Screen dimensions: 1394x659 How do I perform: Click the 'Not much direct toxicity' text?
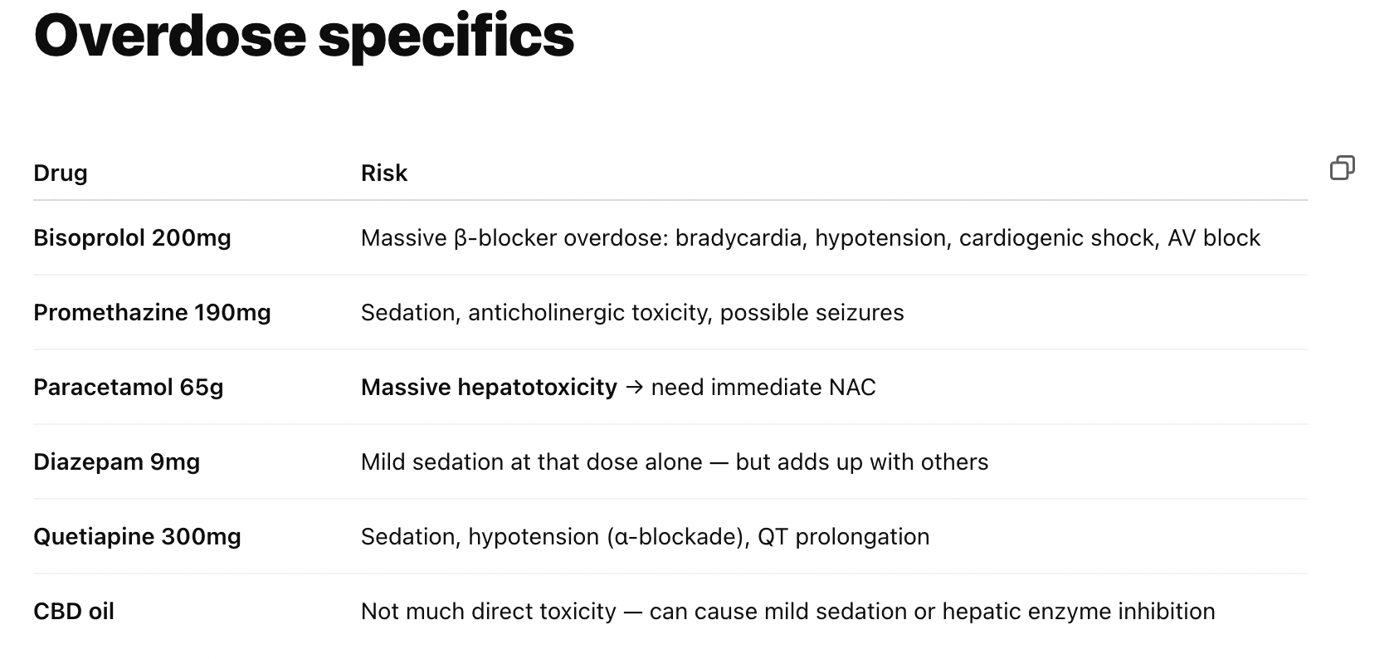[x=489, y=612]
